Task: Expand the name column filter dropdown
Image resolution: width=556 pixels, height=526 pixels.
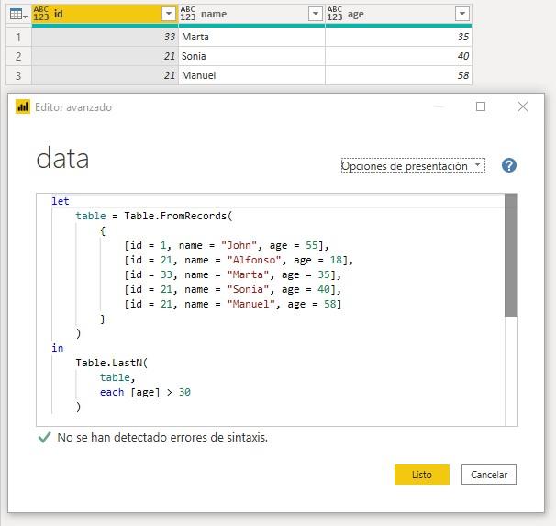Action: point(315,14)
